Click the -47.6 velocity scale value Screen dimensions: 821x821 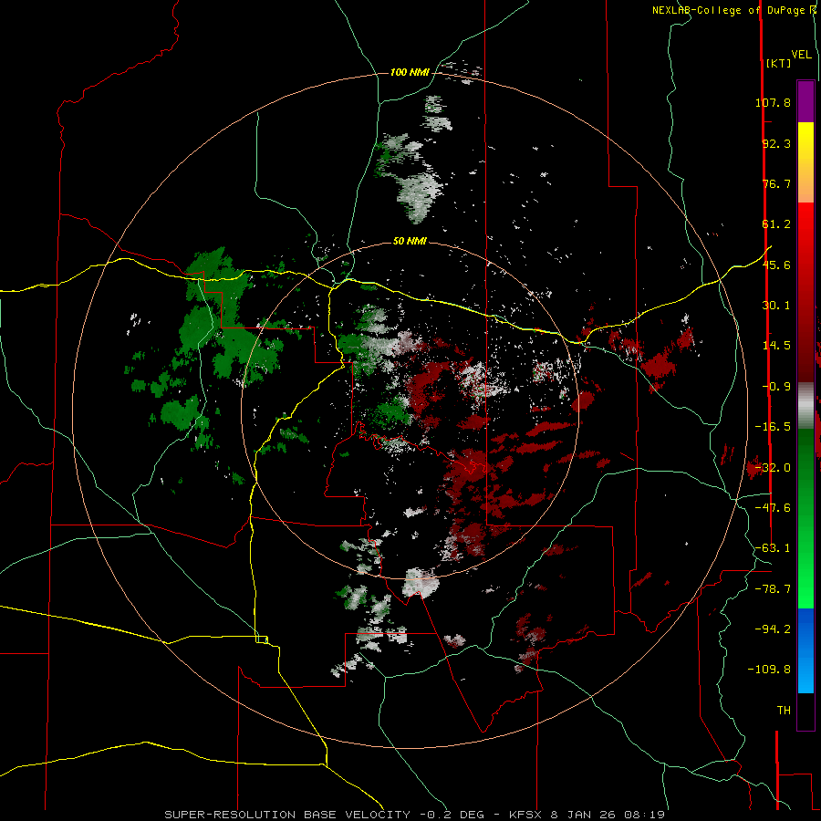pyautogui.click(x=773, y=508)
